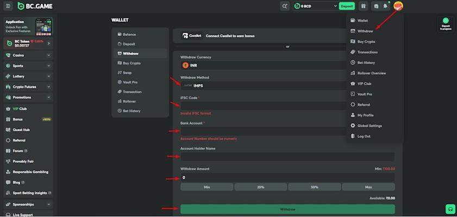
Task: Open the hamburger menu icon
Action: [8, 6]
